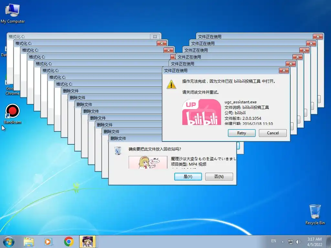
Task: Click the network icon in system tray
Action: (x=291, y=242)
